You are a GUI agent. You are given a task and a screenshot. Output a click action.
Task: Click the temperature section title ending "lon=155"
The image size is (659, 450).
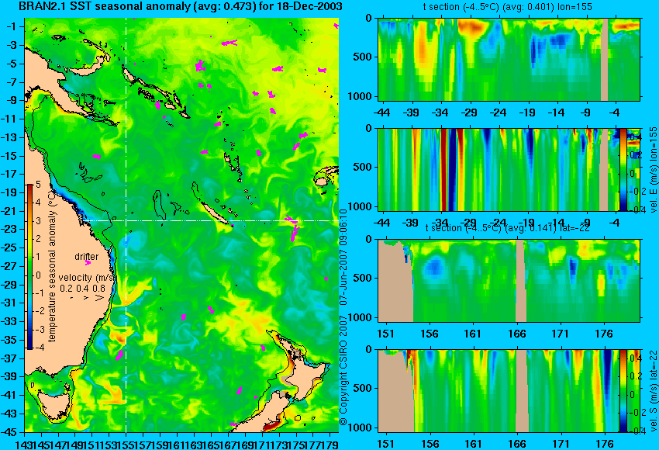coord(509,7)
